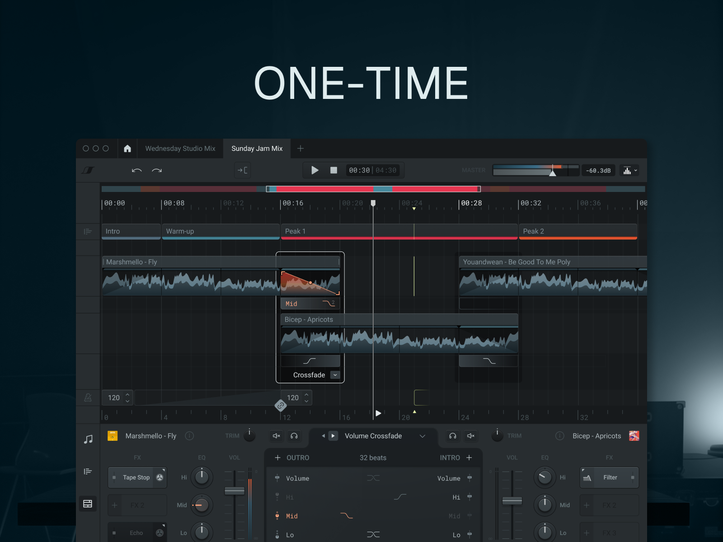Open the music note library panel
This screenshot has height=542, width=723.
(88, 439)
